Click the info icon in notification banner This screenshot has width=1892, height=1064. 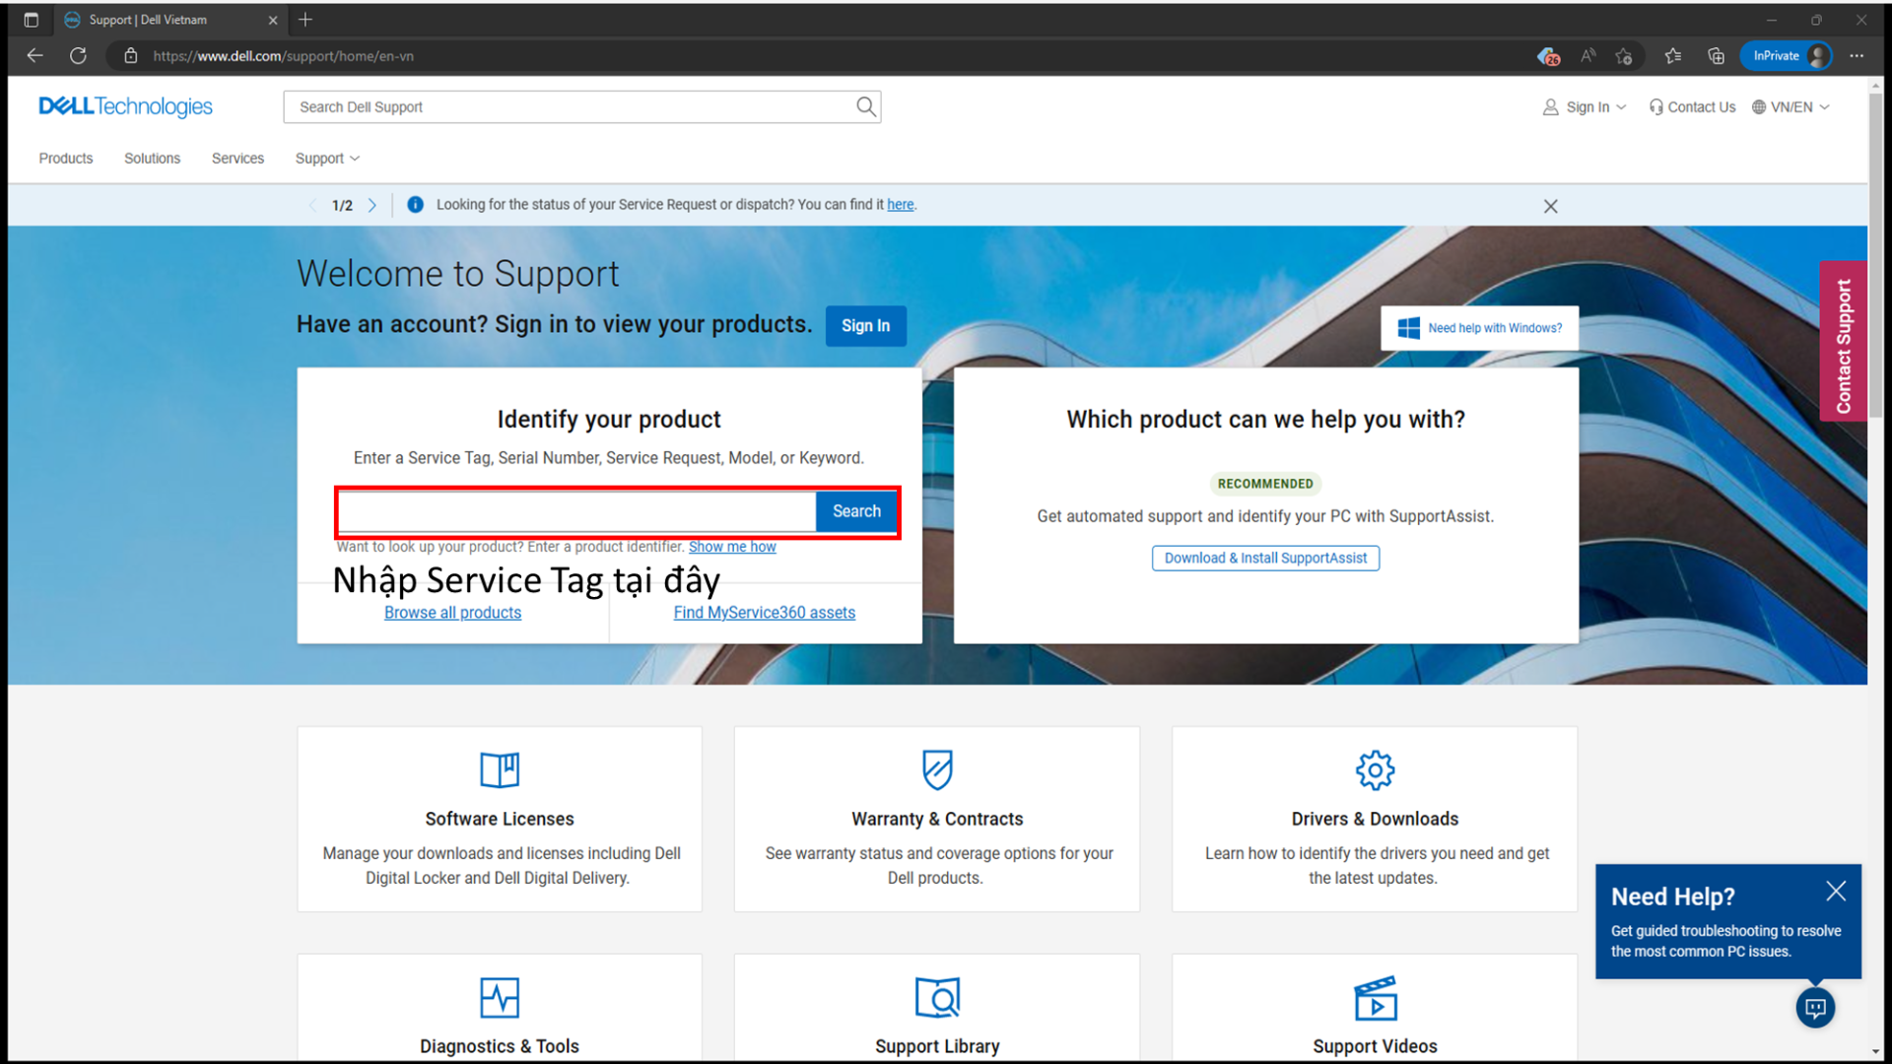(x=415, y=204)
